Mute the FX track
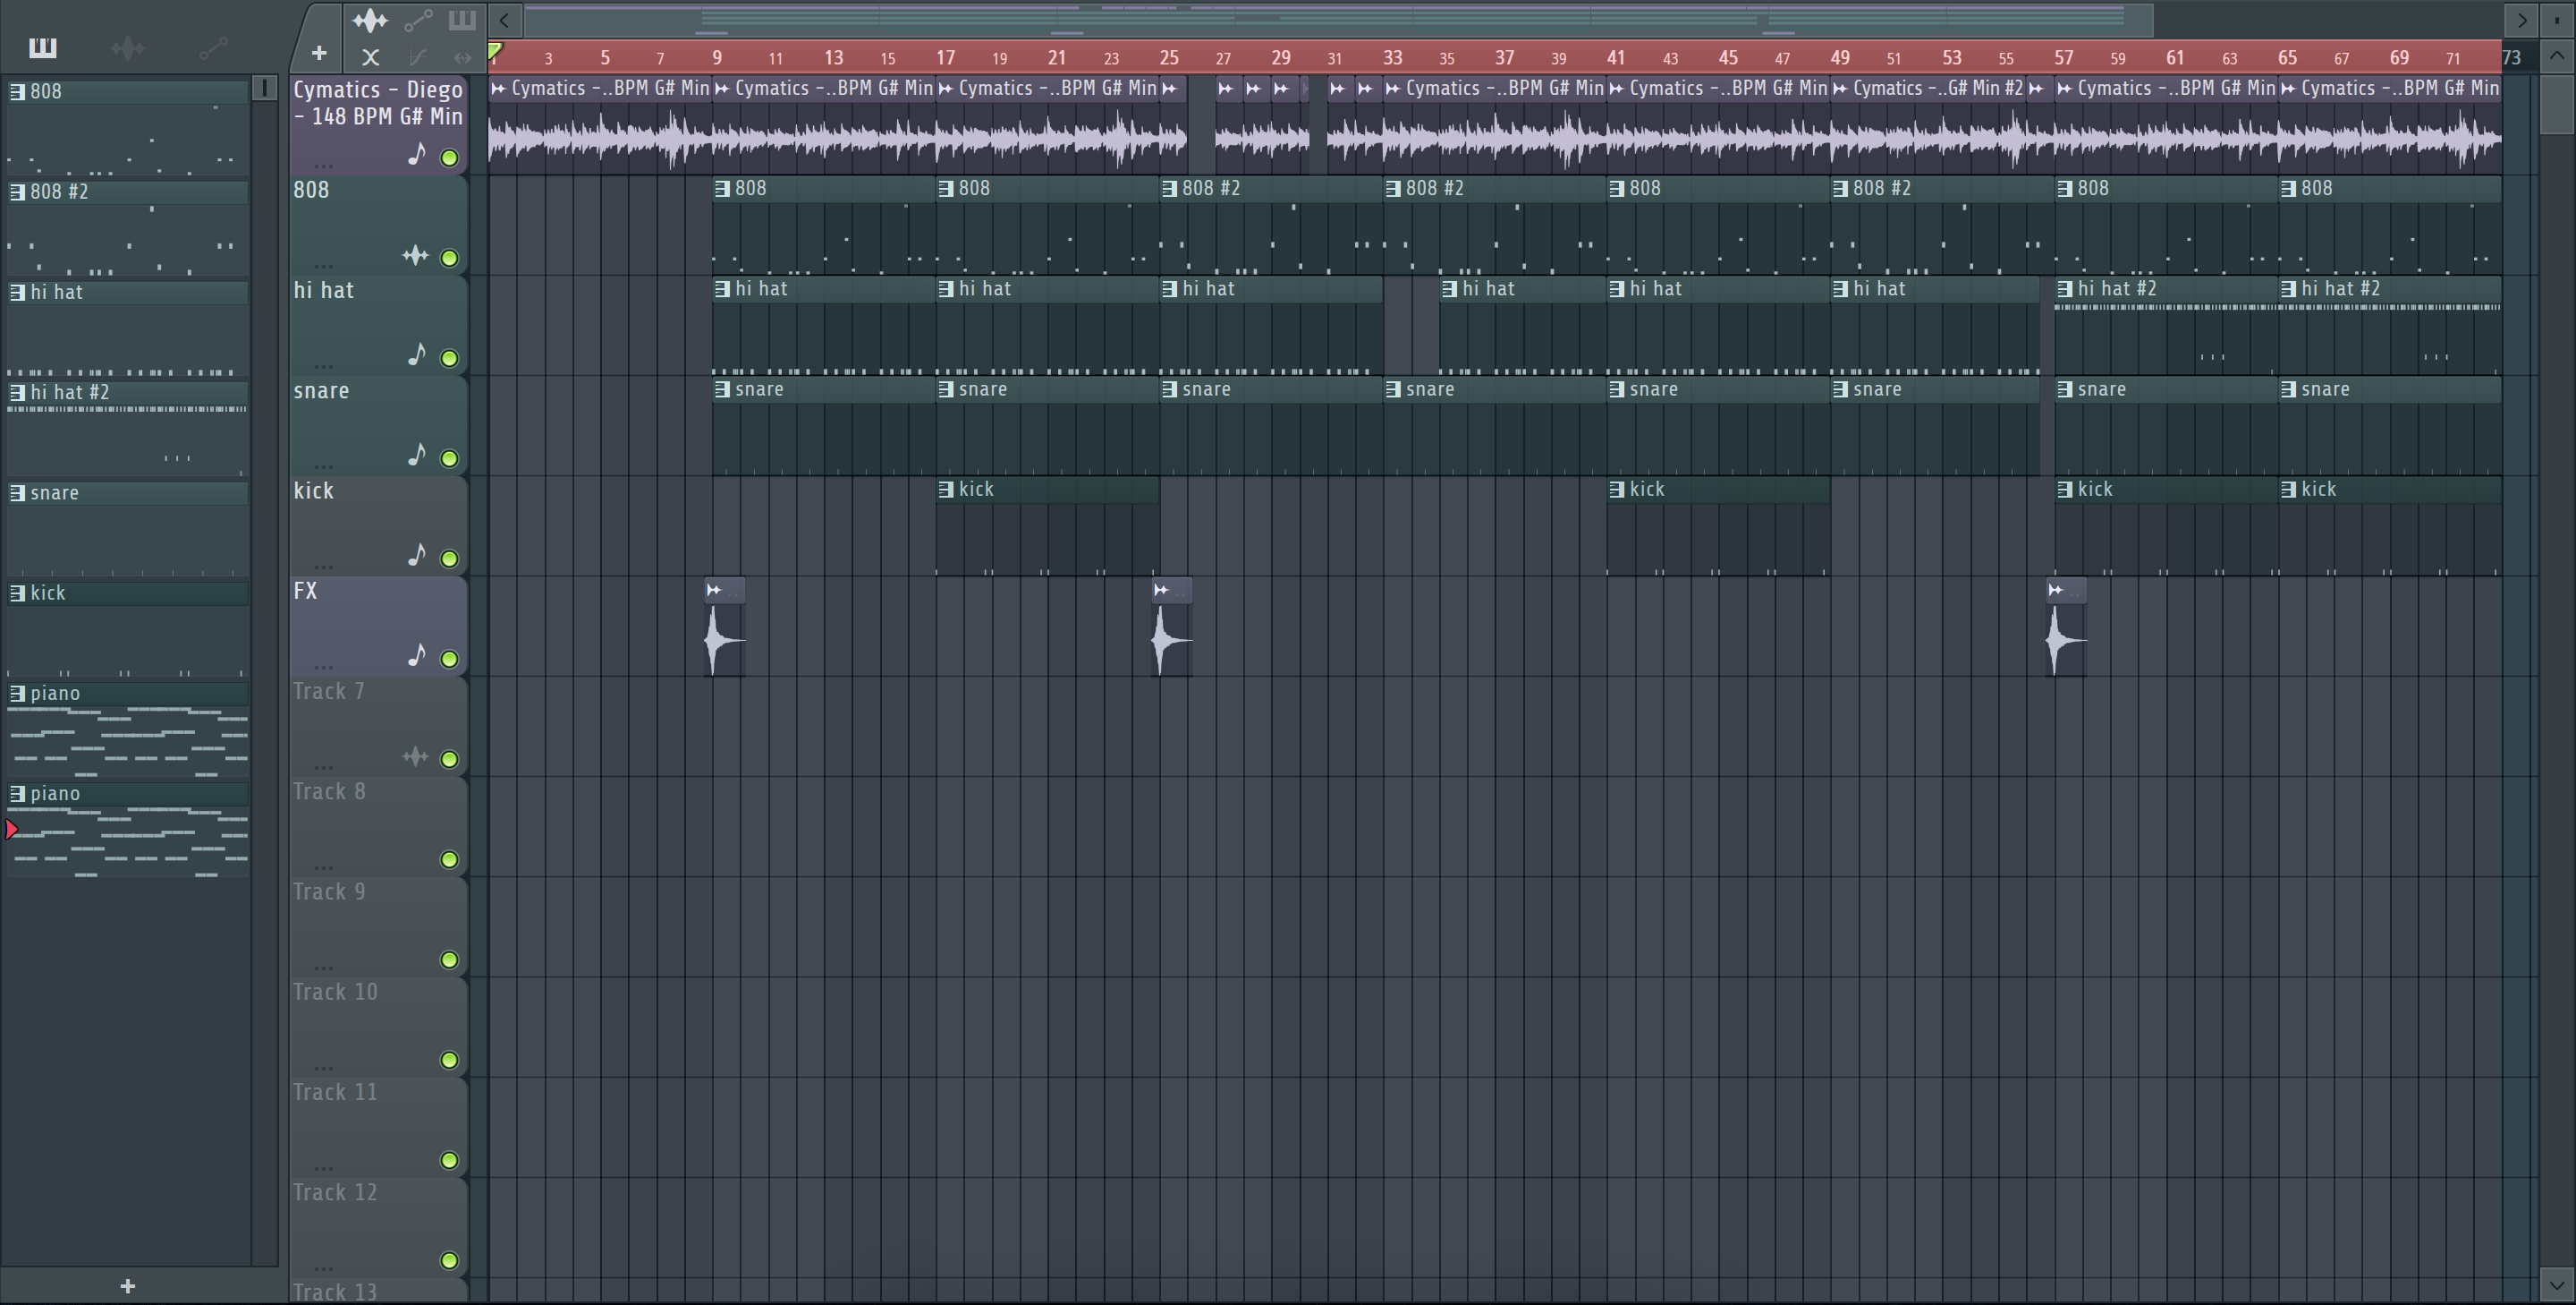 pyautogui.click(x=449, y=659)
